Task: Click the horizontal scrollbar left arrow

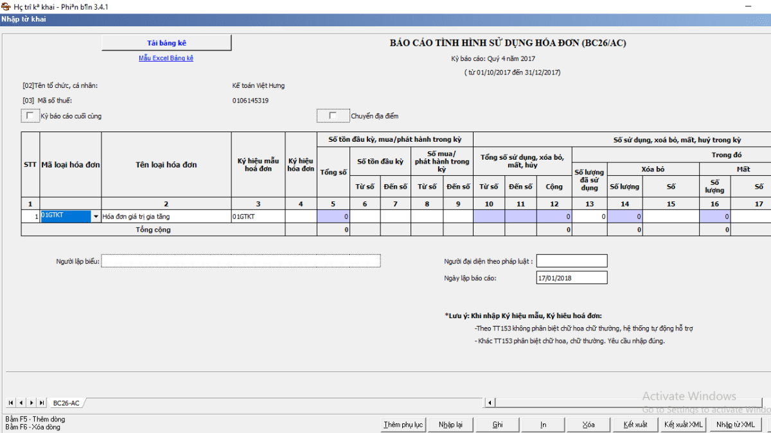Action: click(x=490, y=403)
